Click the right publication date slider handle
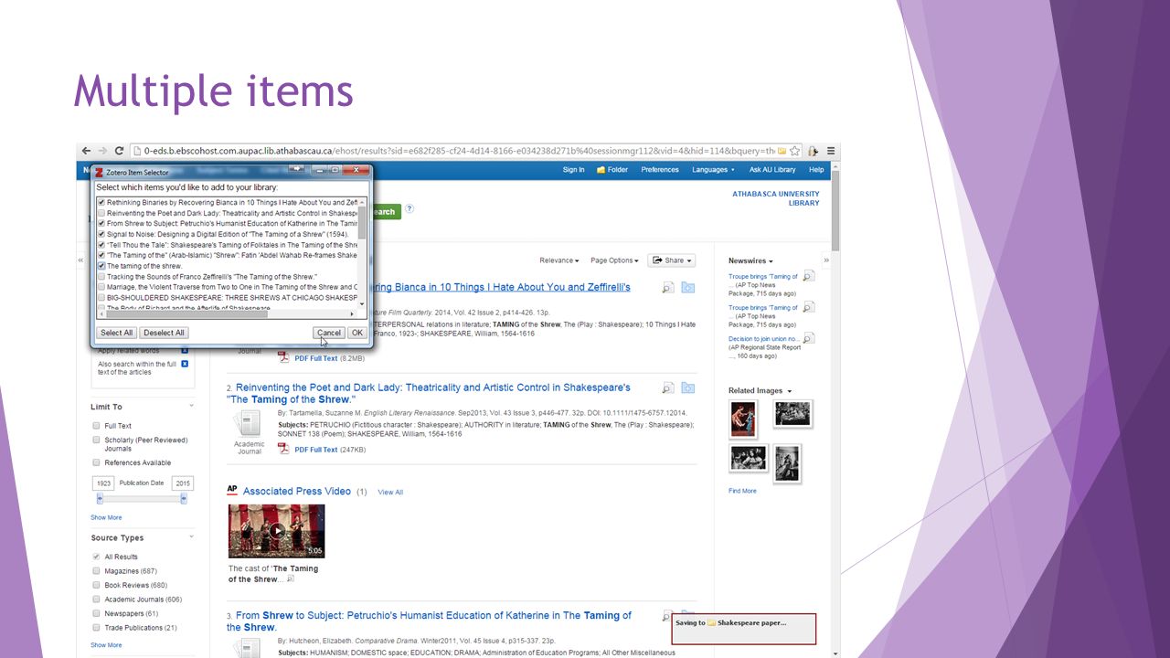Image resolution: width=1170 pixels, height=658 pixels. pyautogui.click(x=184, y=498)
